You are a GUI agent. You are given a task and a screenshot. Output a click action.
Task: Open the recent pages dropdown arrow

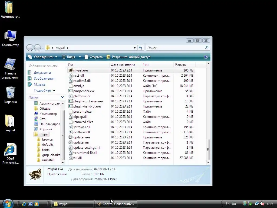click(x=43, y=48)
